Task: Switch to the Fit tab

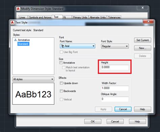Action: point(67,18)
